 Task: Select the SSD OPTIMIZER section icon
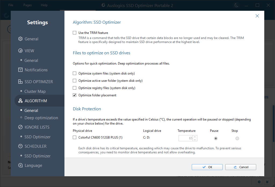(x=20, y=82)
